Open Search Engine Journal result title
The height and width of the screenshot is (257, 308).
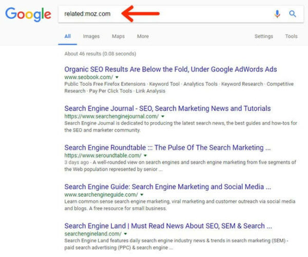pyautogui.click(x=167, y=109)
